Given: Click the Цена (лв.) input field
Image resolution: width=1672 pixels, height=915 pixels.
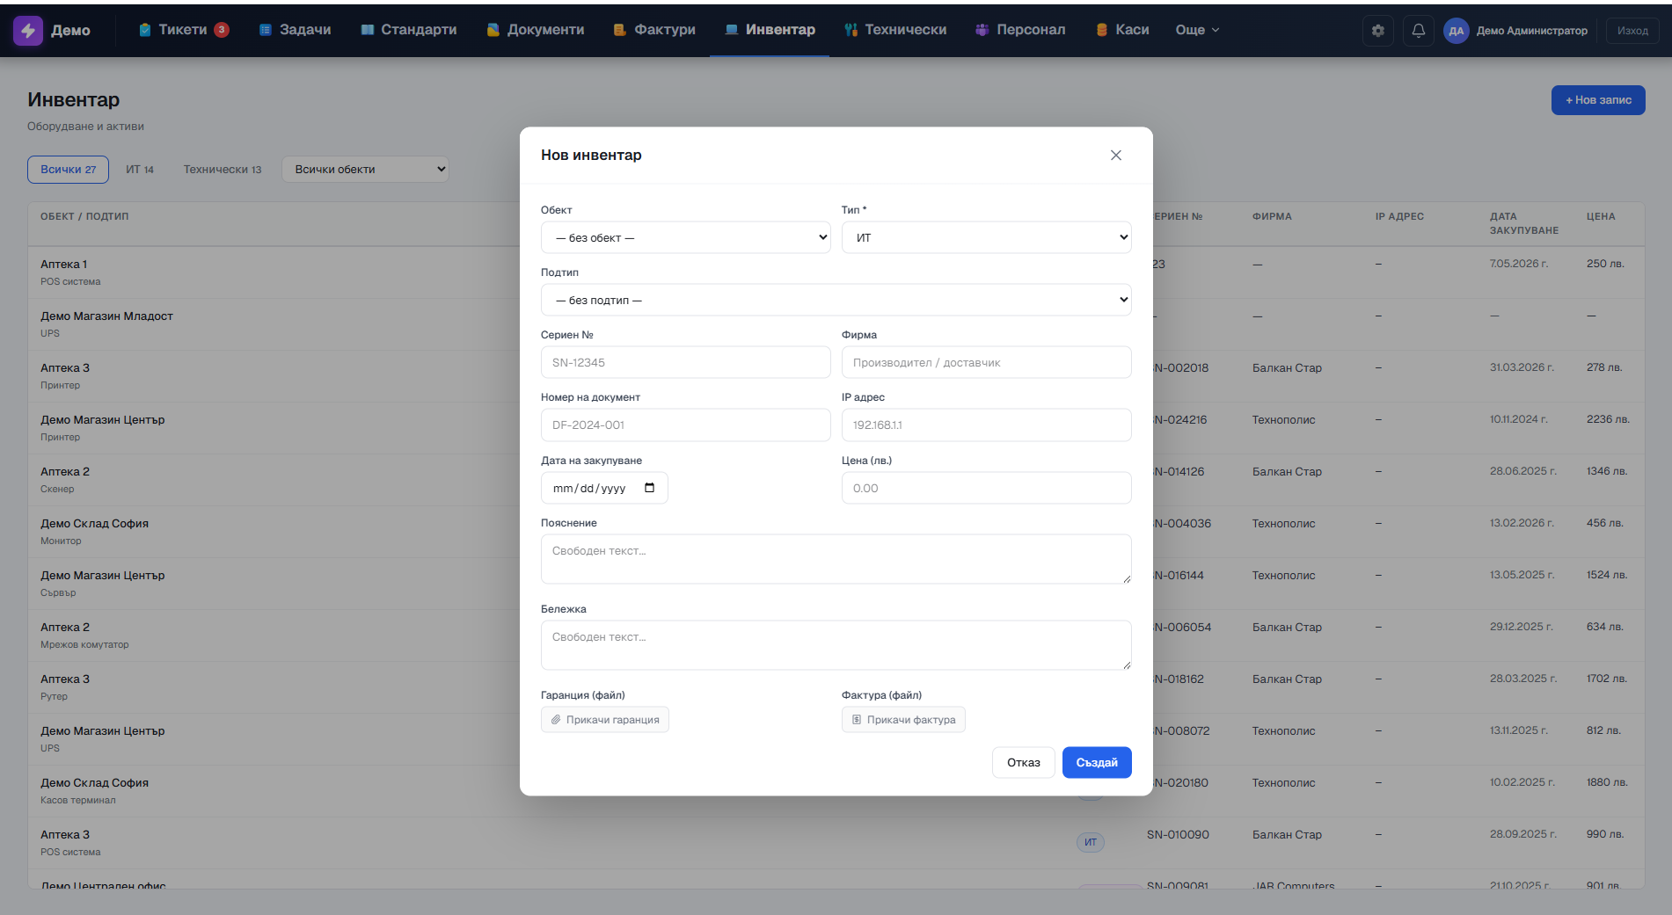Looking at the screenshot, I should point(986,488).
